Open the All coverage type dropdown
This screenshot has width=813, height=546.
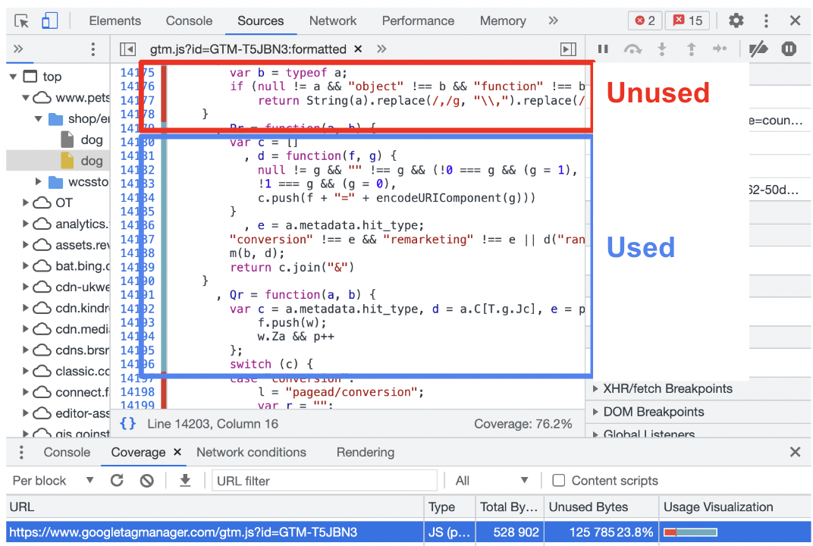[x=491, y=481]
